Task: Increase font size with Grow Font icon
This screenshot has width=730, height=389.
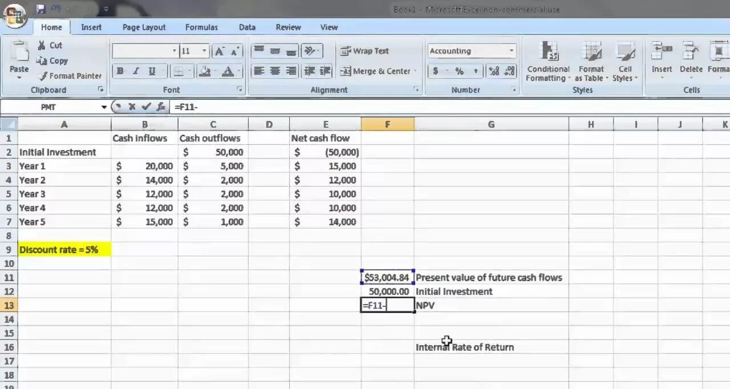Action: (x=219, y=51)
